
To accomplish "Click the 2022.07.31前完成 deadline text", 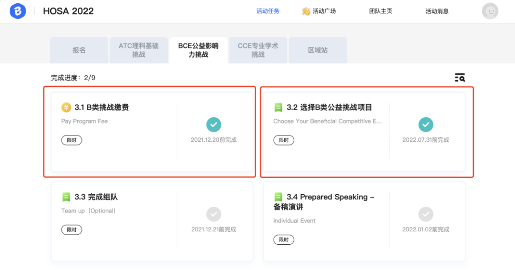I will [426, 140].
